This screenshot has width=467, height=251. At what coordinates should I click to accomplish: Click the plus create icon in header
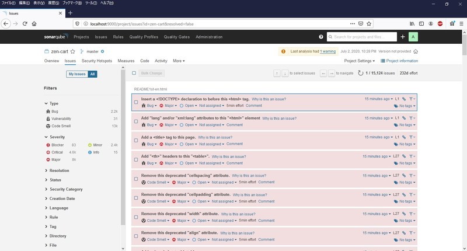(x=403, y=37)
